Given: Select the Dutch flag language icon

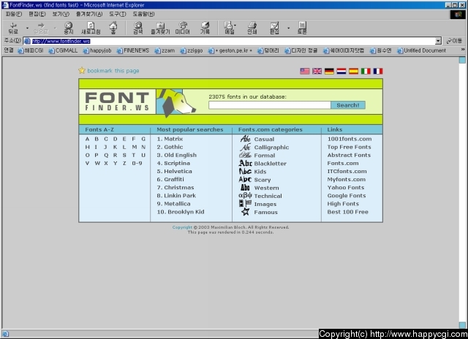Looking at the screenshot, I should (x=341, y=71).
